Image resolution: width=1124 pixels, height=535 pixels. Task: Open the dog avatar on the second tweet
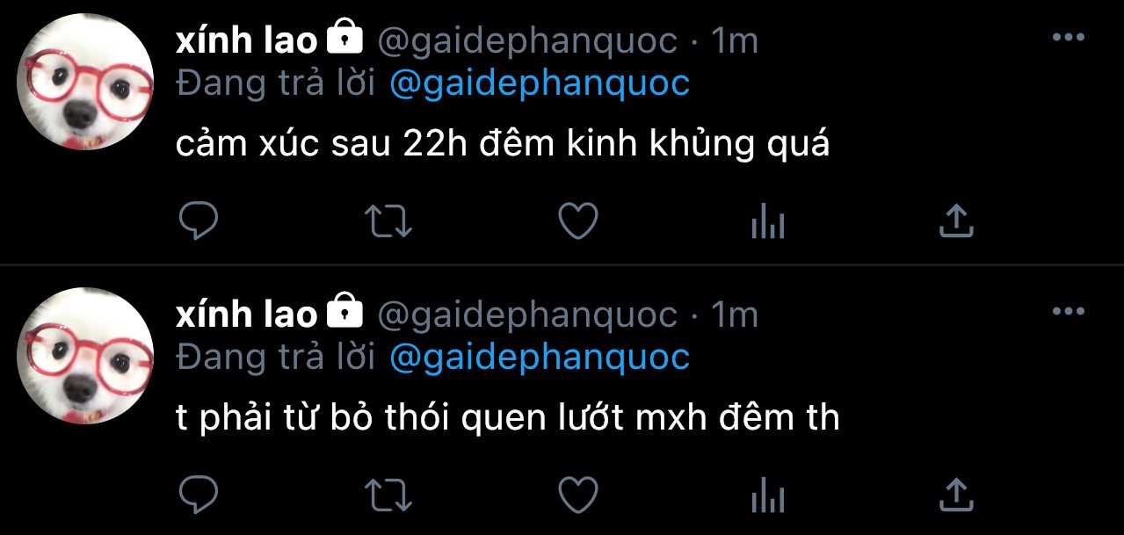pos(86,355)
